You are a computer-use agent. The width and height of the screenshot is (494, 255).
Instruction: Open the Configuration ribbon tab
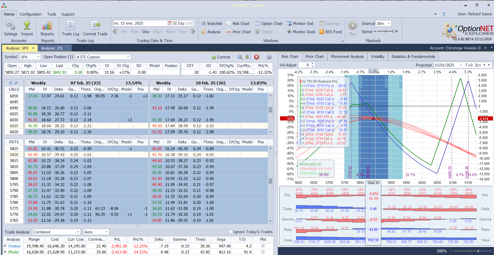point(30,14)
